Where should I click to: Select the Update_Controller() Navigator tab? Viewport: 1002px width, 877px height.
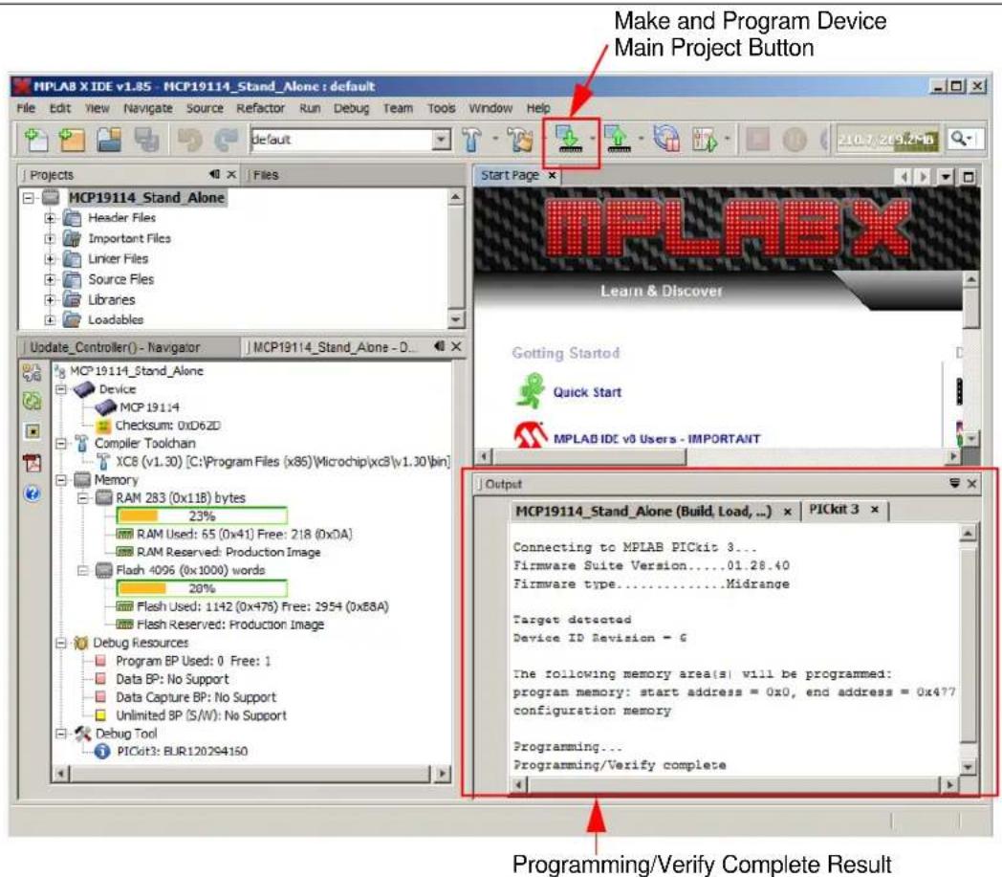115,347
